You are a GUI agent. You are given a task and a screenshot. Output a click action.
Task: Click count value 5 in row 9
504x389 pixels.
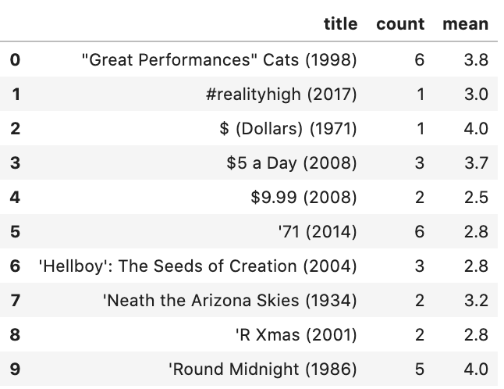[420, 369]
